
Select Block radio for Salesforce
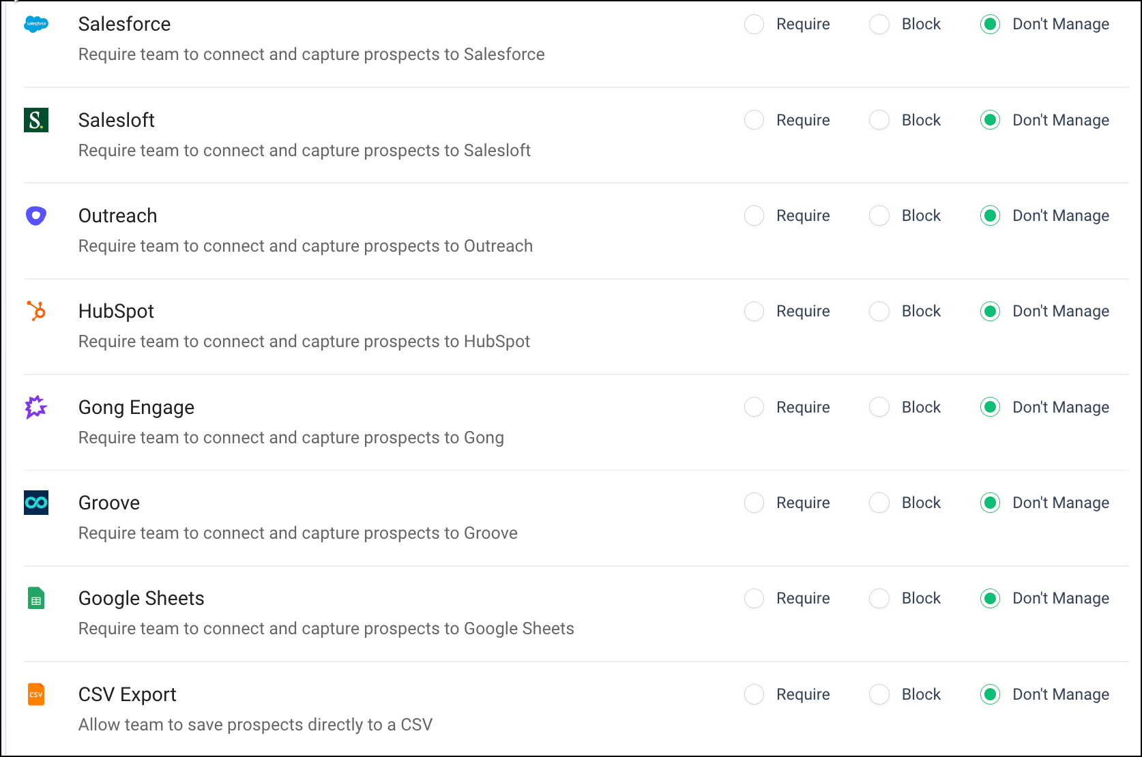(x=879, y=25)
